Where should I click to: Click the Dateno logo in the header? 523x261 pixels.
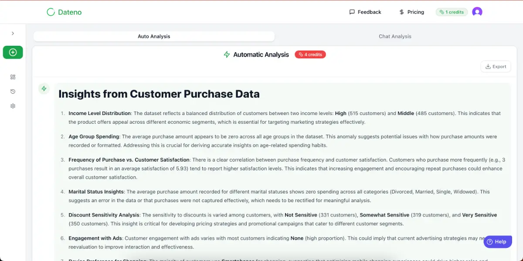pyautogui.click(x=64, y=12)
